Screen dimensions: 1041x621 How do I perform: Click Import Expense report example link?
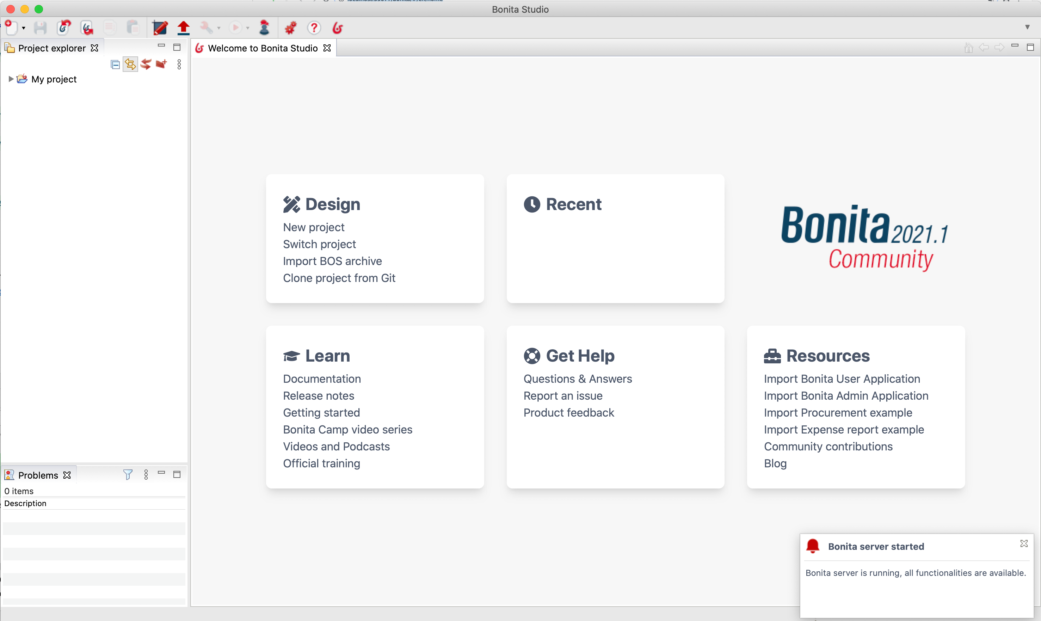pos(844,429)
